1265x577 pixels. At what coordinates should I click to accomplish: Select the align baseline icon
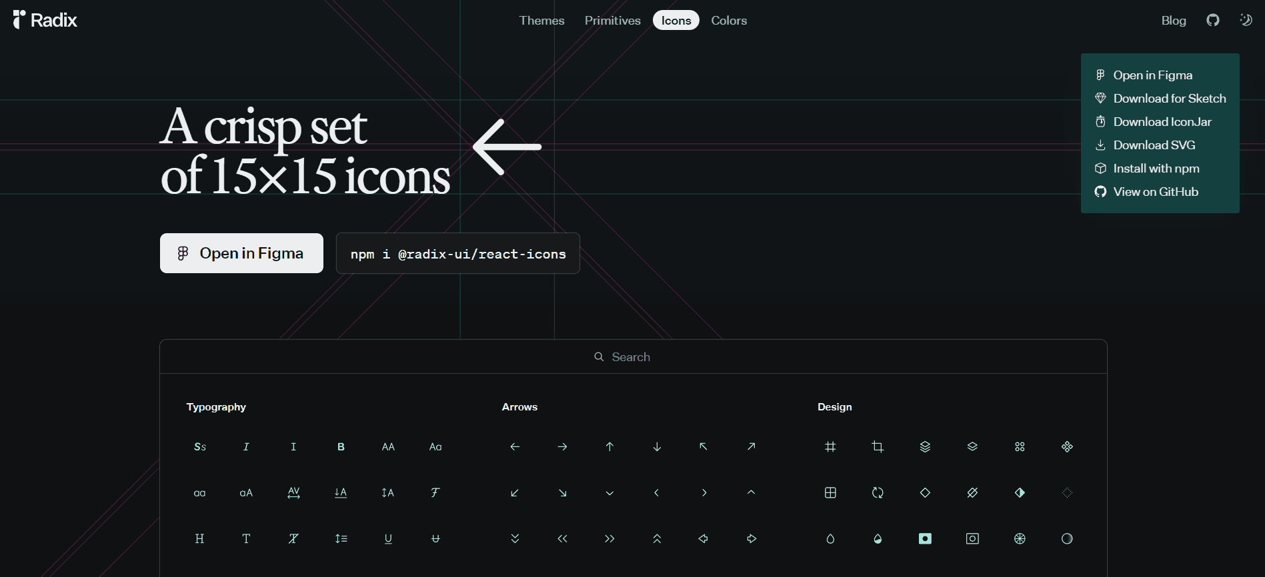(x=341, y=492)
